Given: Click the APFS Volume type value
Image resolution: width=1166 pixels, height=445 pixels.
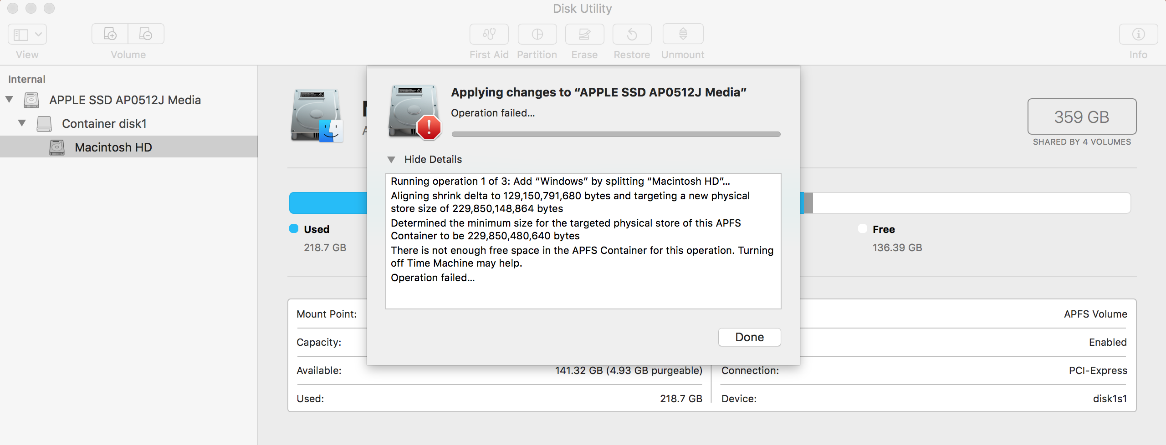Looking at the screenshot, I should click(x=1095, y=314).
